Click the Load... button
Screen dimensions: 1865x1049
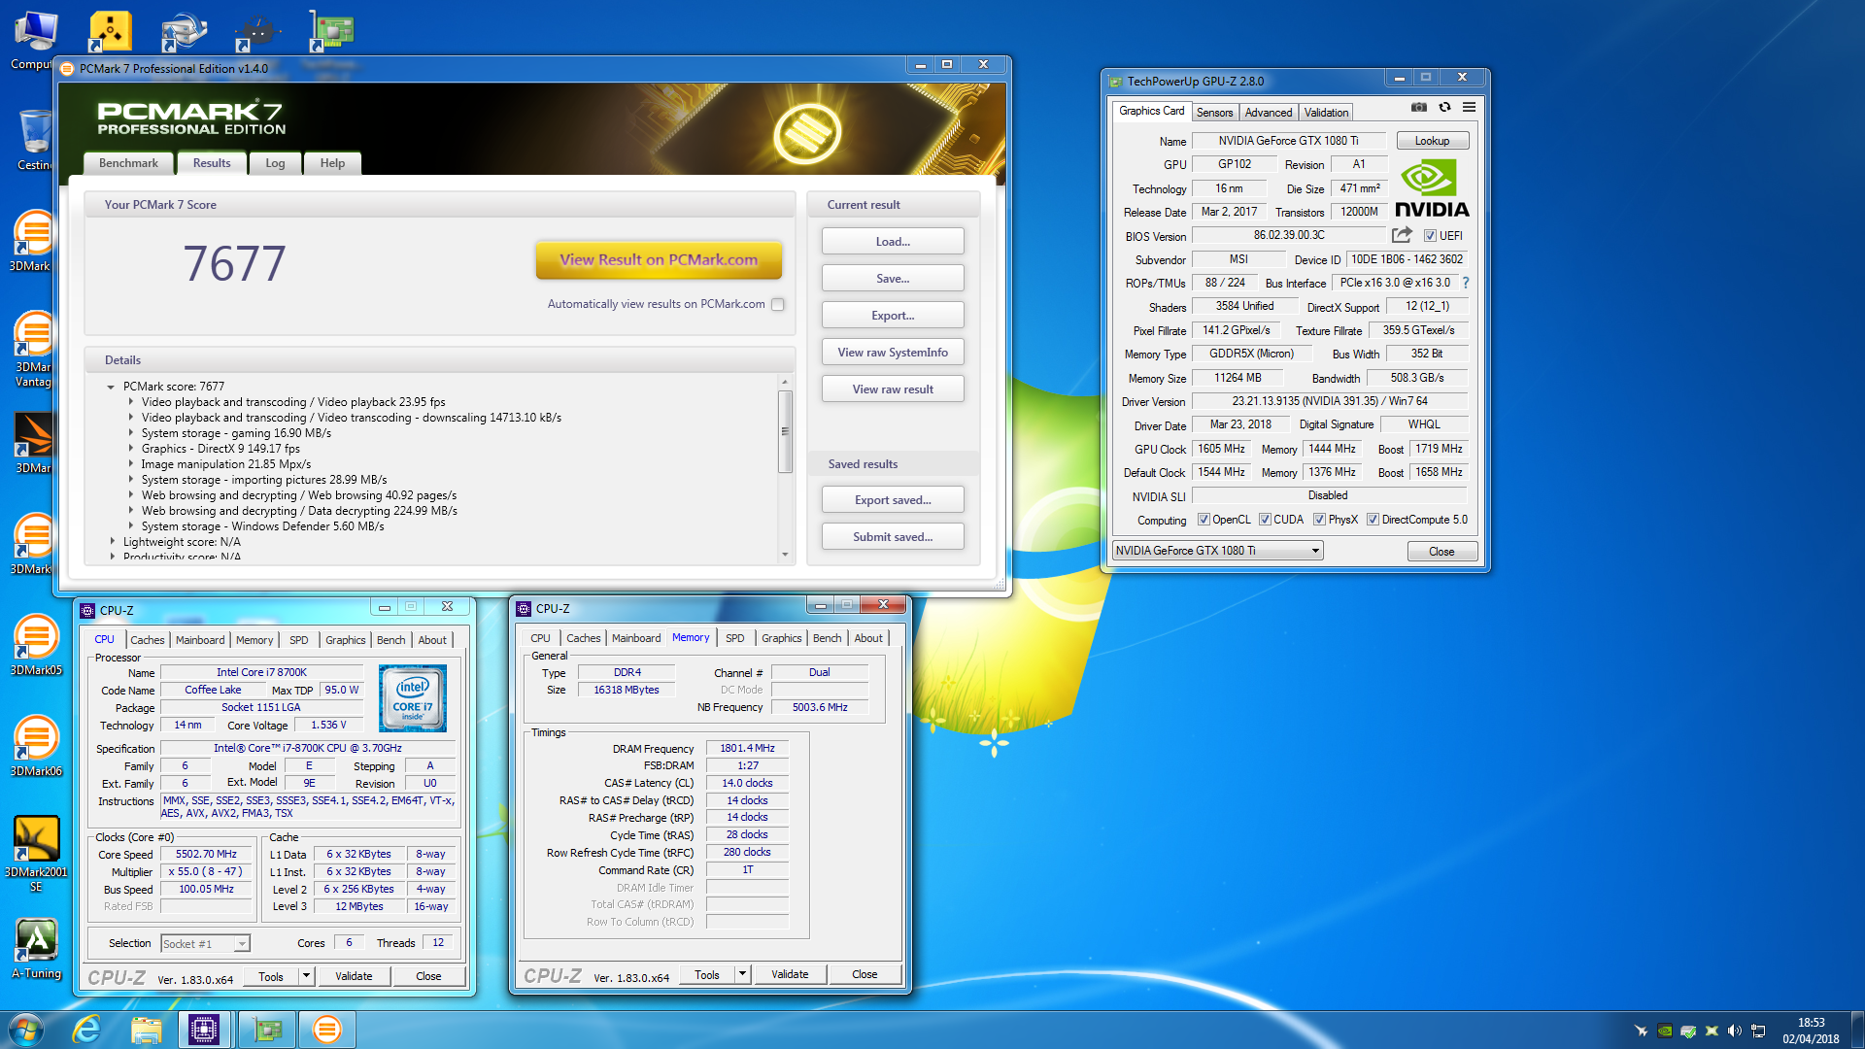click(893, 242)
